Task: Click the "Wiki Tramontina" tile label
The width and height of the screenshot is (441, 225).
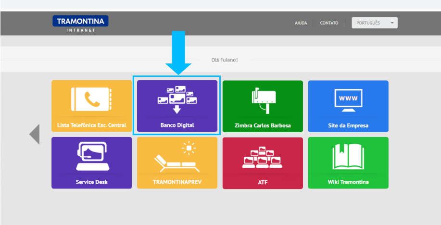Action: pos(348,182)
